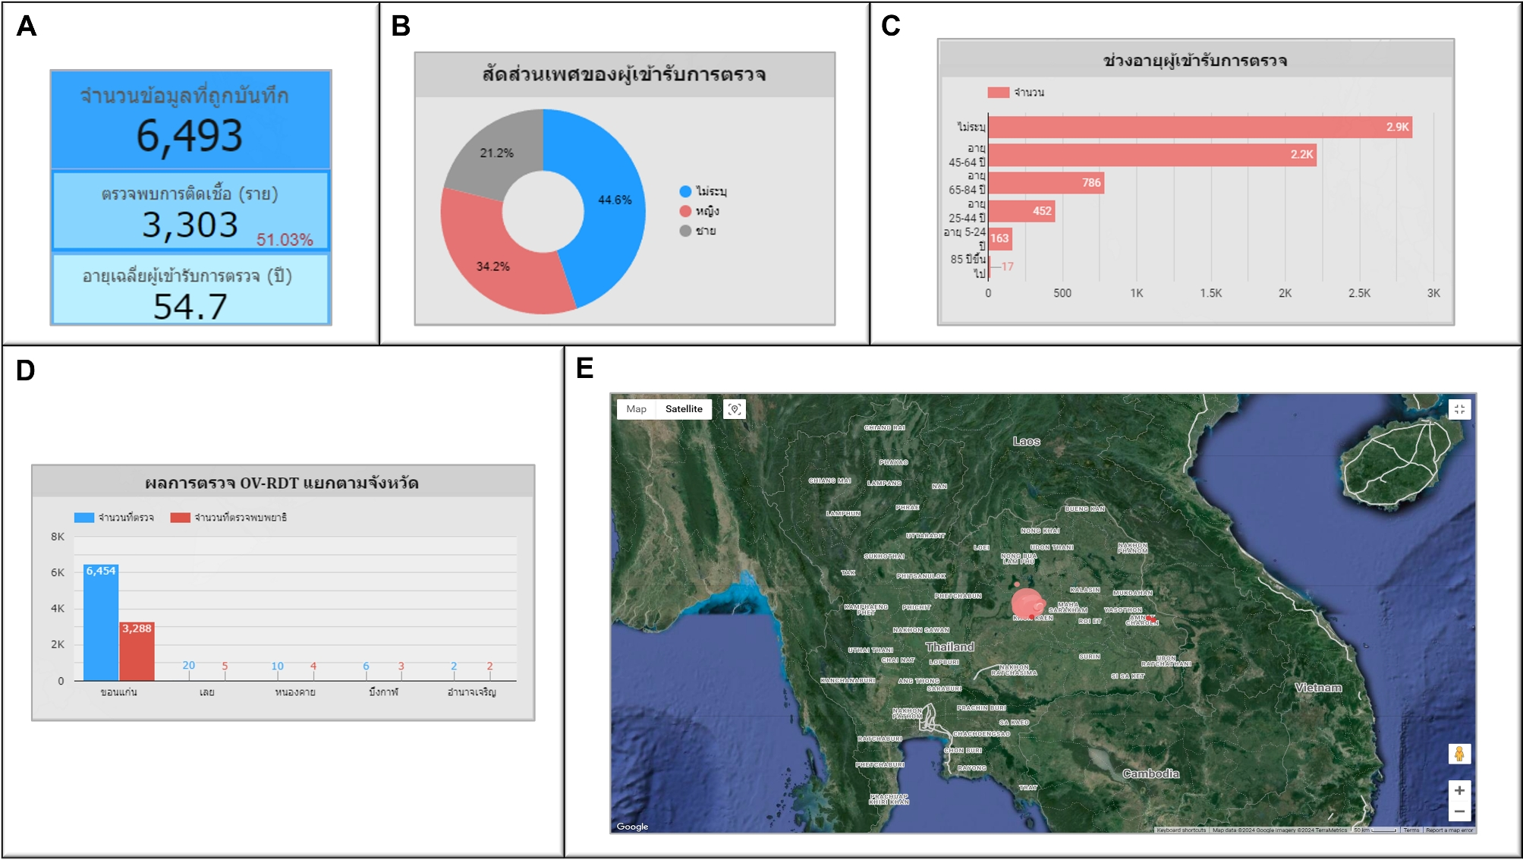Click small red marker near Amnat Charoen

tap(1152, 619)
